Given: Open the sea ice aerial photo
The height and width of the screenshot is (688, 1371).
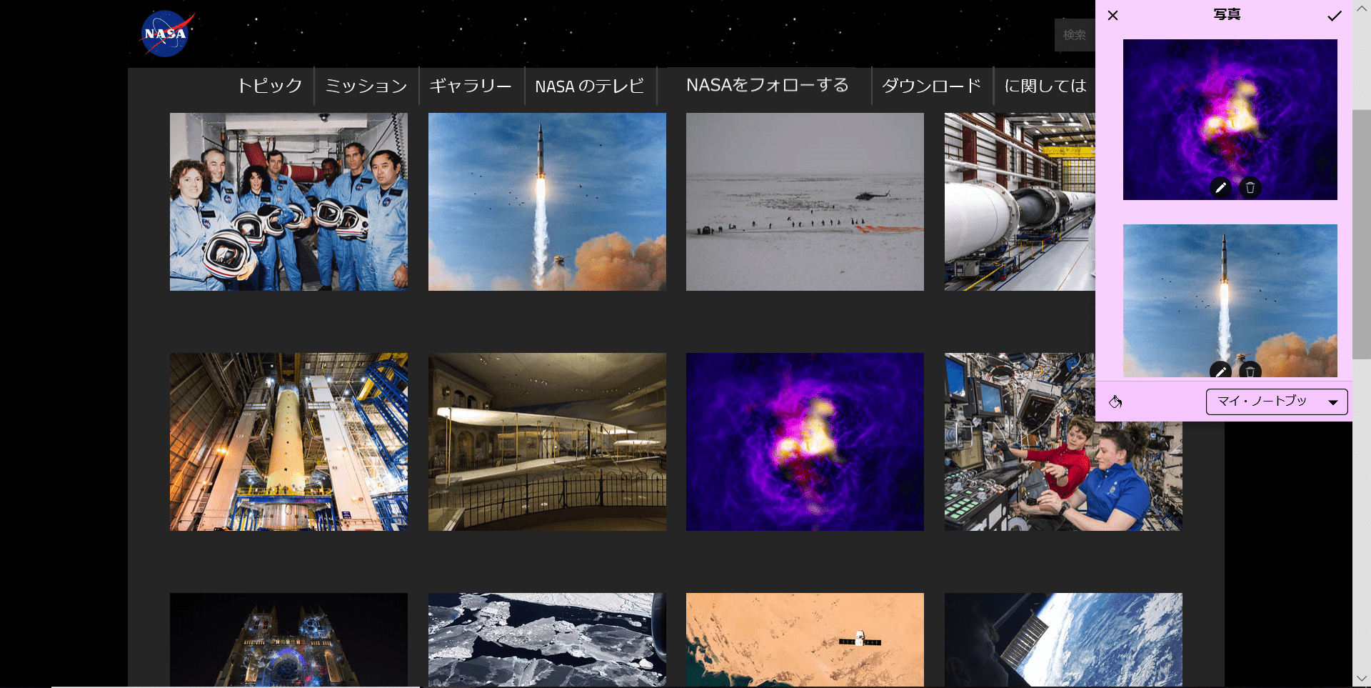Looking at the screenshot, I should (547, 639).
